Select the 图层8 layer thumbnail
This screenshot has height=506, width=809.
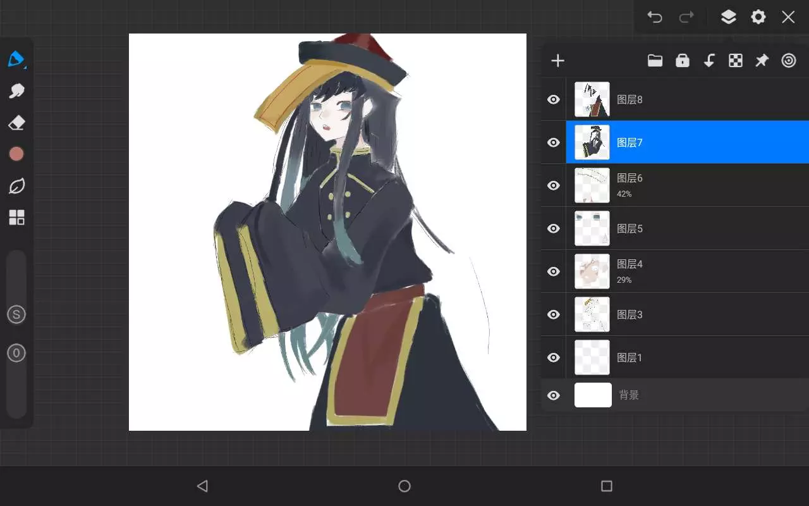tap(592, 99)
